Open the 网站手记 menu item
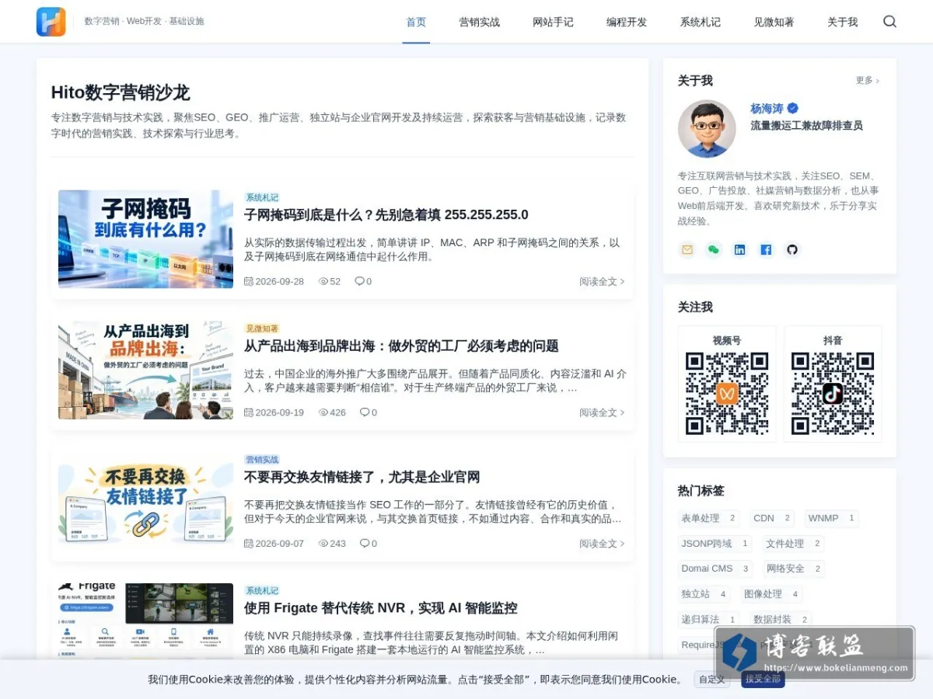This screenshot has width=933, height=699. (553, 22)
